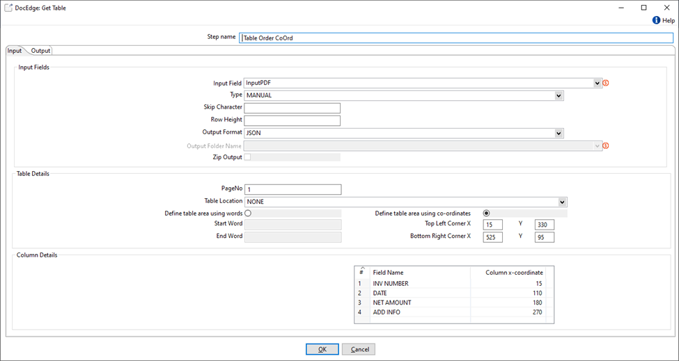Screen dimensions: 679x361
Task: Expand the Input Field combo box
Action: [598, 83]
